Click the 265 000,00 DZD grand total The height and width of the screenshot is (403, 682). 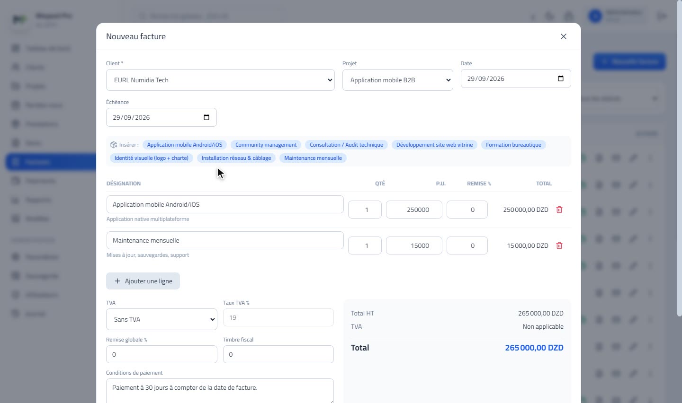(534, 348)
